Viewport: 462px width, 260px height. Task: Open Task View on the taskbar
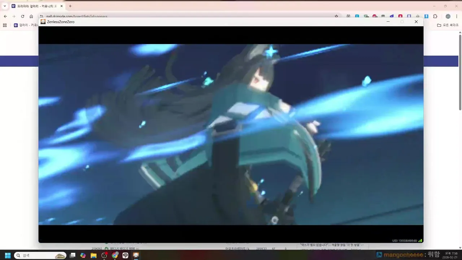tap(73, 255)
